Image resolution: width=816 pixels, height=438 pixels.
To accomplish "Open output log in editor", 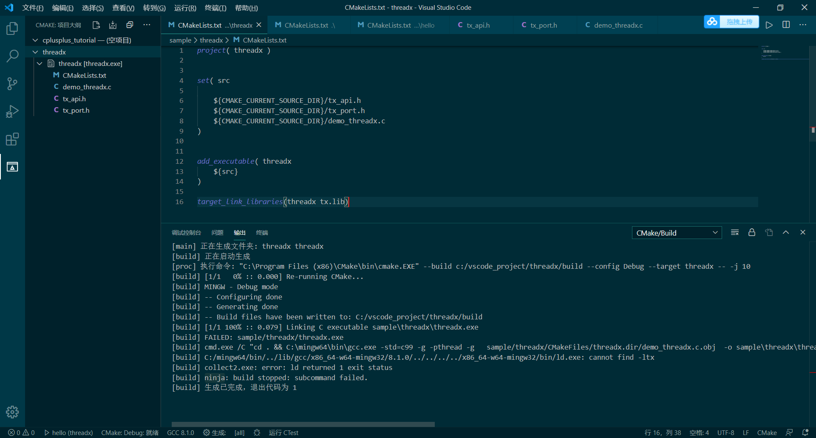I will tap(769, 233).
